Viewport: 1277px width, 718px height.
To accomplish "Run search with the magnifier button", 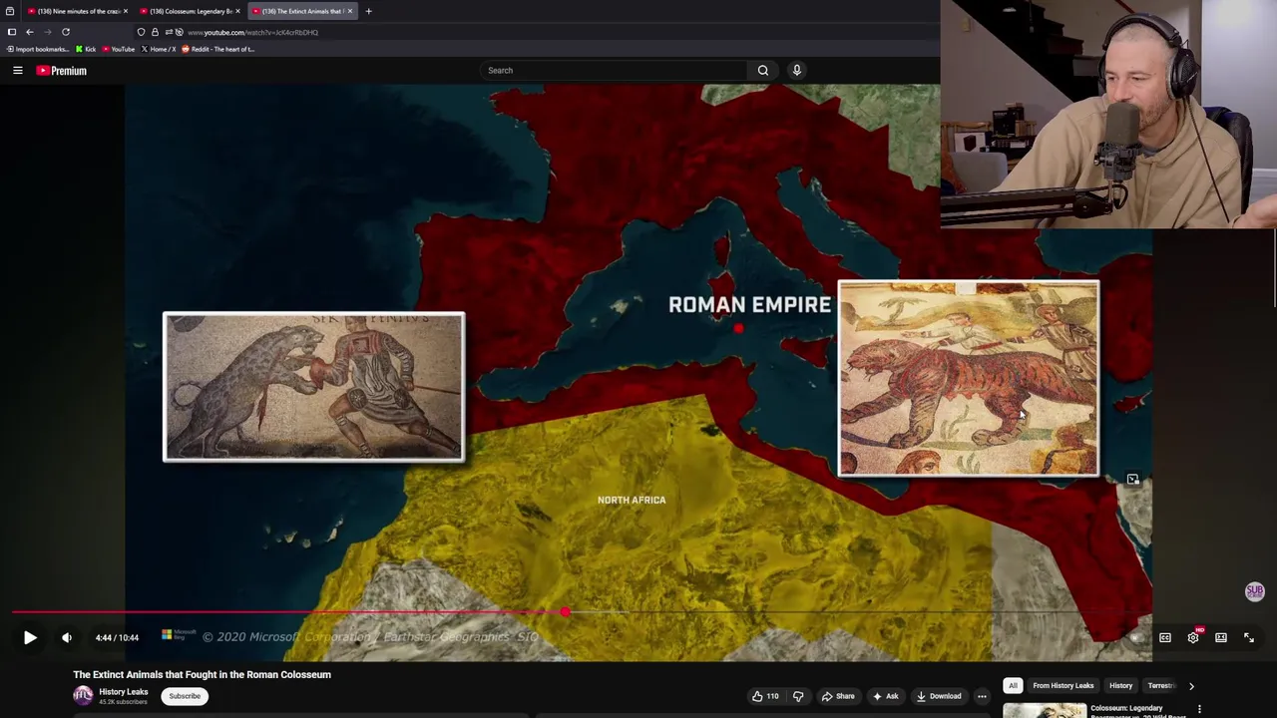I will tap(763, 71).
